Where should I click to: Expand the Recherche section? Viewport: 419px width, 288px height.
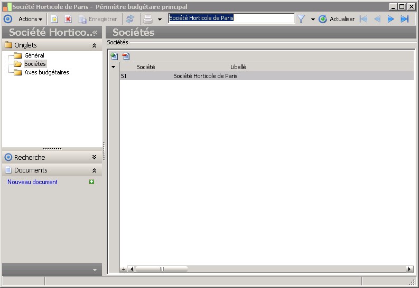click(95, 157)
